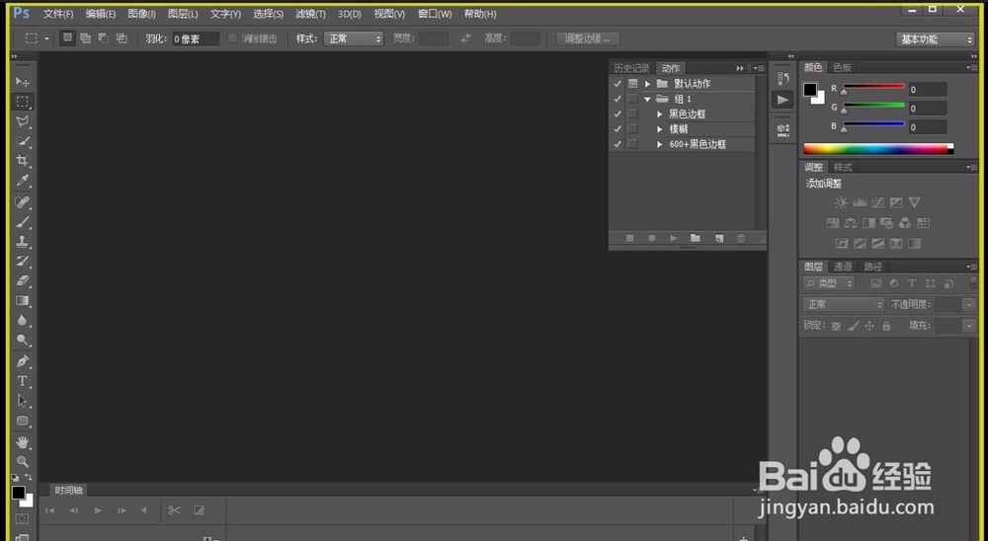Click the Add to selection mode button
Viewport: 988px width, 541px height.
[x=85, y=39]
